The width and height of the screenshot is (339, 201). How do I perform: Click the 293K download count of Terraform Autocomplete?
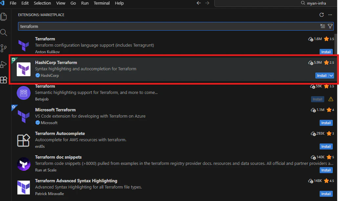pyautogui.click(x=318, y=133)
